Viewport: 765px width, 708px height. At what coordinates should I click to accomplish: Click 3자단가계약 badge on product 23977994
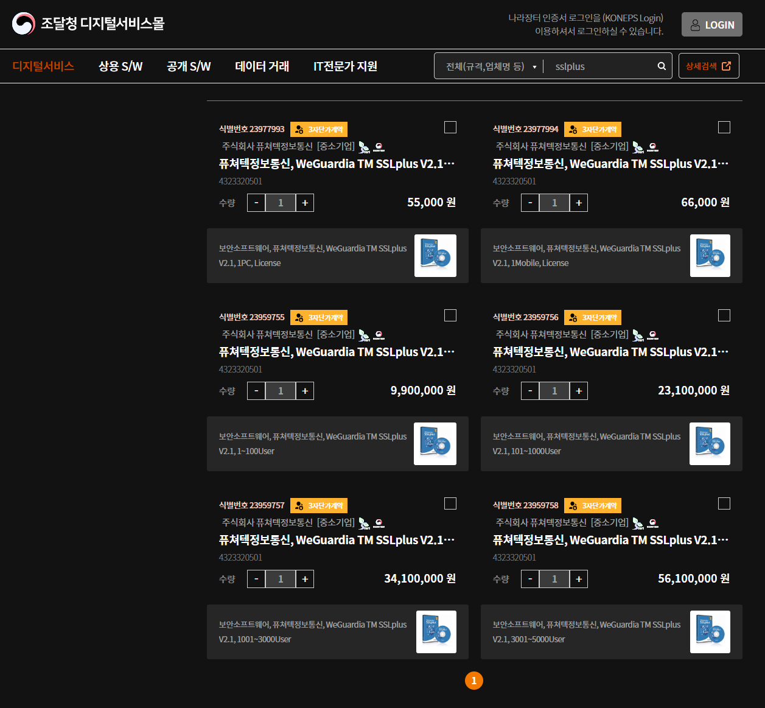tap(593, 129)
